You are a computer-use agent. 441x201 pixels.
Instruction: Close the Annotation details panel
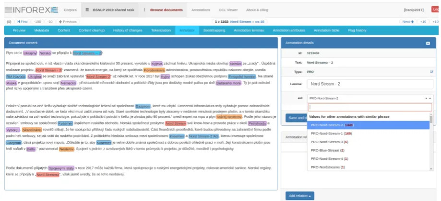click(x=428, y=43)
